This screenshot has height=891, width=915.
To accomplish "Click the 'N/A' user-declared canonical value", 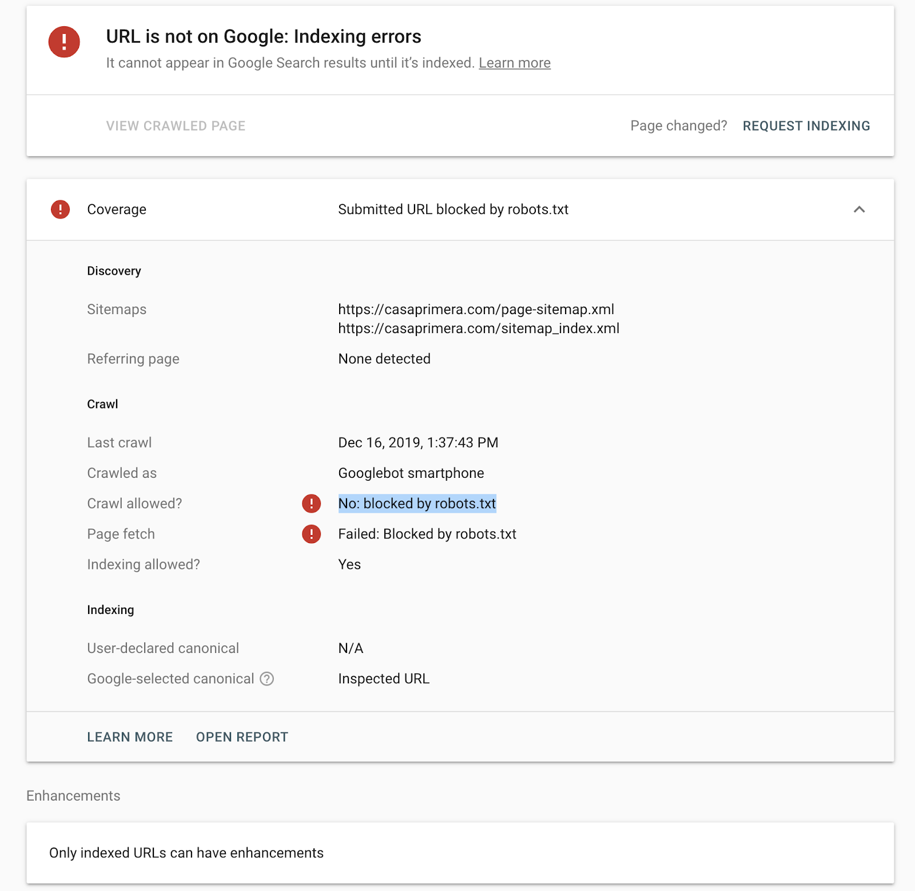I will tap(351, 648).
